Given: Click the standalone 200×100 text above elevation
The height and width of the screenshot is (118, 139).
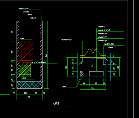Looking at the screenshot, I should click(x=33, y=18).
